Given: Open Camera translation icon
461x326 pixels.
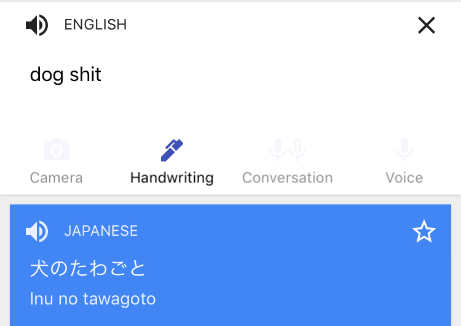Looking at the screenshot, I should point(57,149).
